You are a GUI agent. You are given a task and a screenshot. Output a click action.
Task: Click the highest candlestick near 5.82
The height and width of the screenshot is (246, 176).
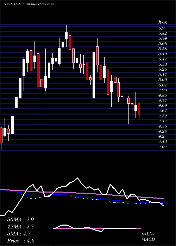point(66,35)
